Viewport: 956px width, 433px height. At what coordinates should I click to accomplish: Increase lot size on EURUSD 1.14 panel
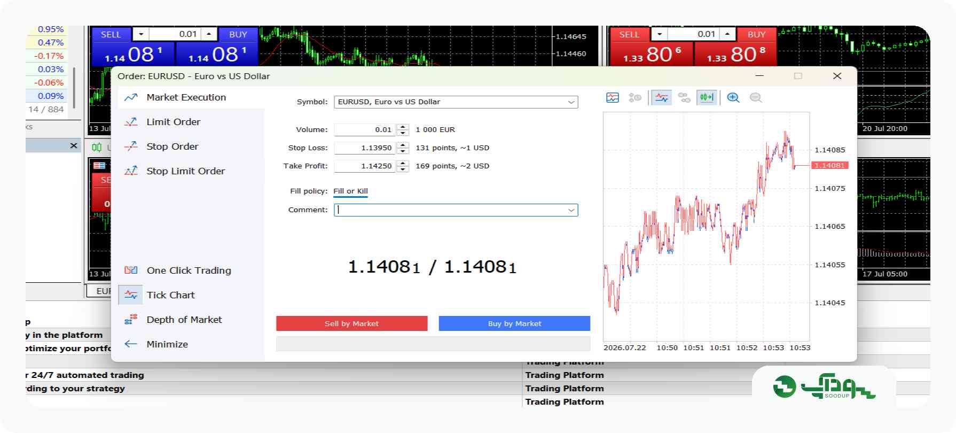coord(209,34)
